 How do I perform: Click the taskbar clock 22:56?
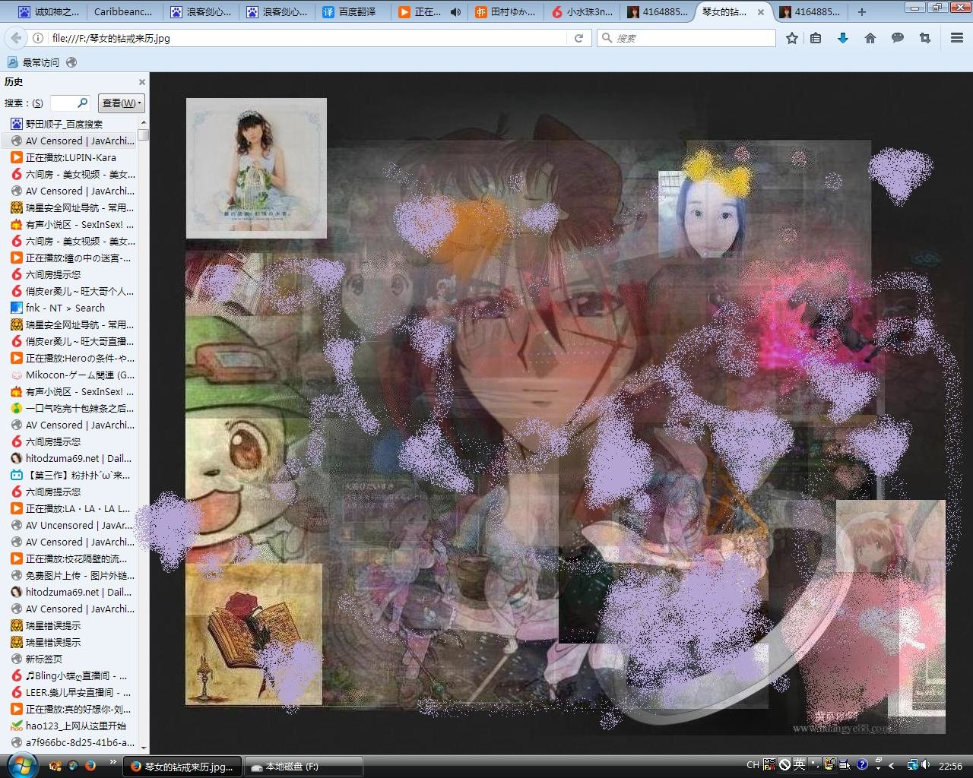(950, 766)
